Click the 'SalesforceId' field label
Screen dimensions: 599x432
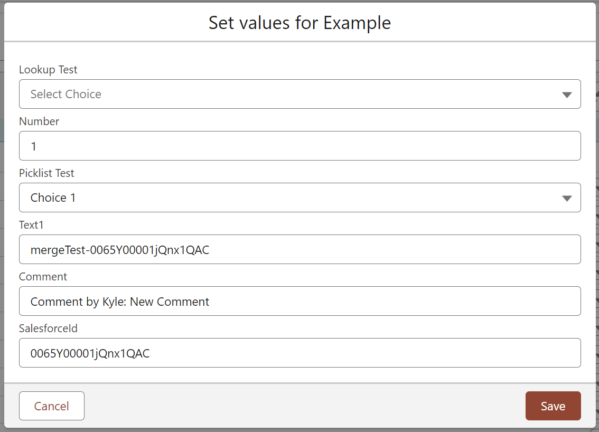[48, 328]
